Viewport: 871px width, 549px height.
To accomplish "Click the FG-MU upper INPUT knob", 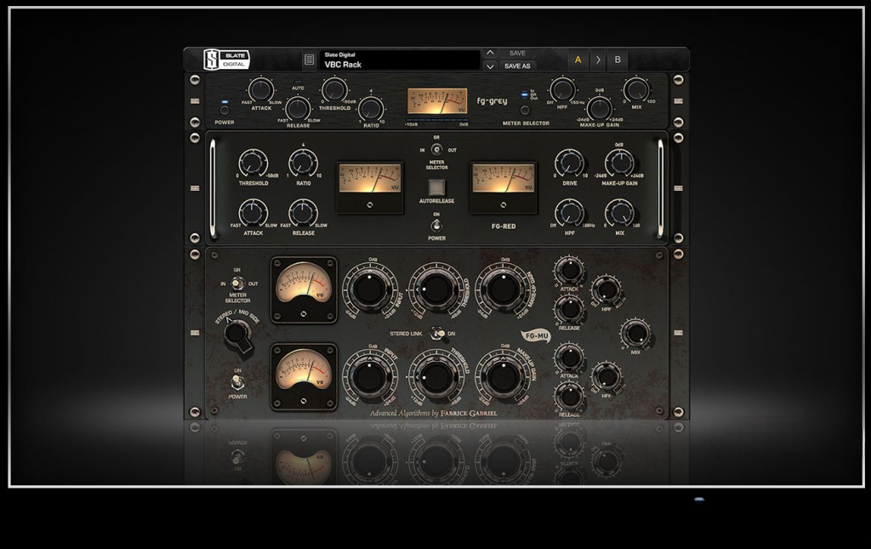I will pos(369,289).
